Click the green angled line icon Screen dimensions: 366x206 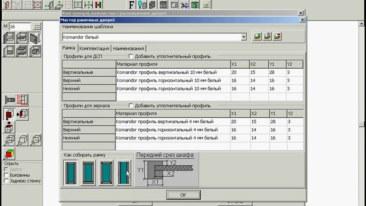pos(206,5)
